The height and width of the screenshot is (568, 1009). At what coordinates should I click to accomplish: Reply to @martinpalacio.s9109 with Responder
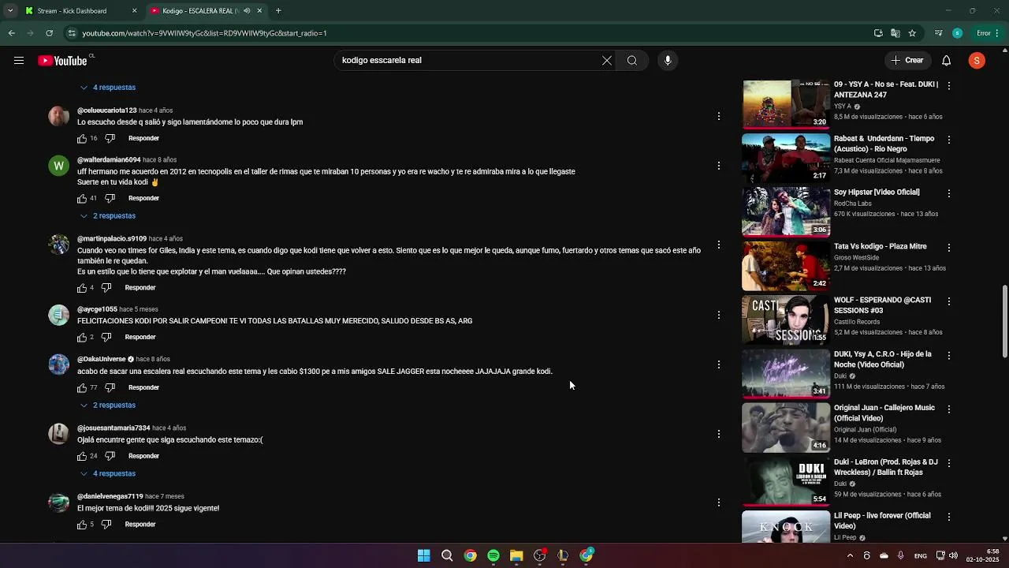coord(140,287)
